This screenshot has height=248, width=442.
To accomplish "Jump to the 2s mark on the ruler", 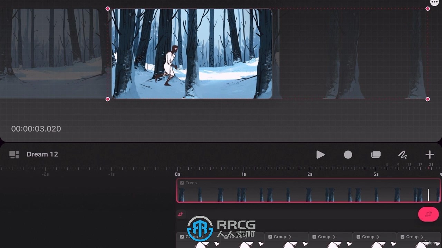I will (310, 174).
